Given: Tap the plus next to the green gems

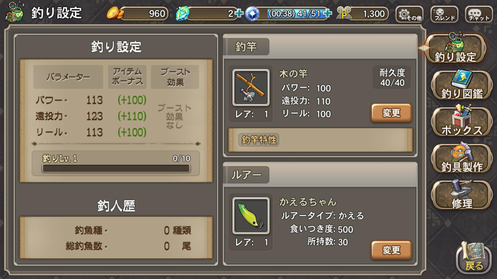Looking at the screenshot, I should pyautogui.click(x=239, y=14).
